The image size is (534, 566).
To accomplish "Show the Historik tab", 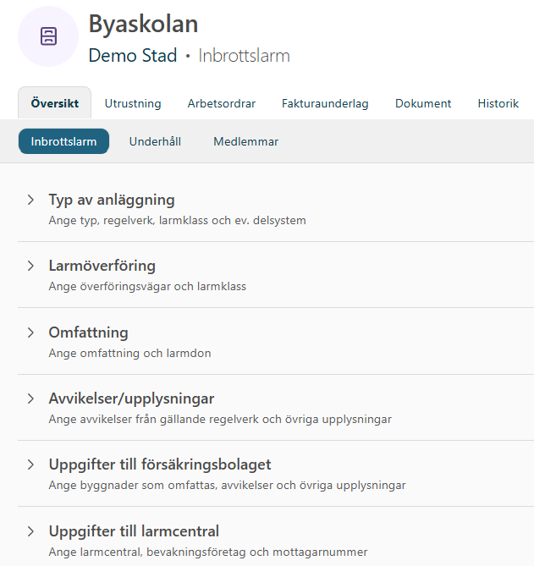I will (x=498, y=104).
